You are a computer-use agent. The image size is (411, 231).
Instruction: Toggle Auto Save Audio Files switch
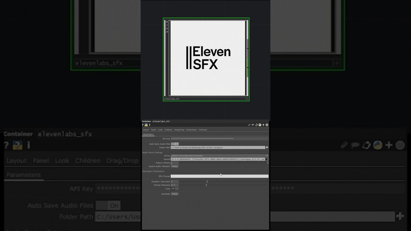pyautogui.click(x=175, y=144)
